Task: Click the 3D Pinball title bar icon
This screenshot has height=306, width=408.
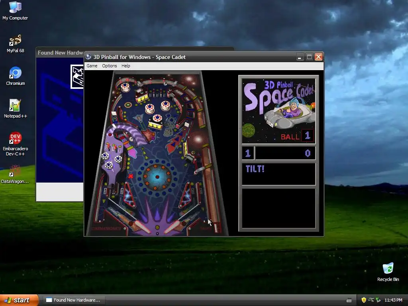Action: point(88,57)
